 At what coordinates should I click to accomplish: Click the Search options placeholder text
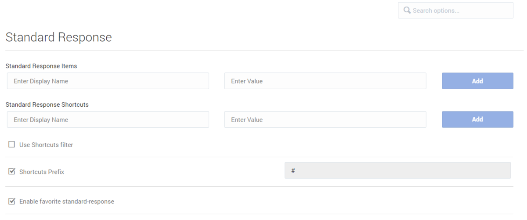[436, 11]
